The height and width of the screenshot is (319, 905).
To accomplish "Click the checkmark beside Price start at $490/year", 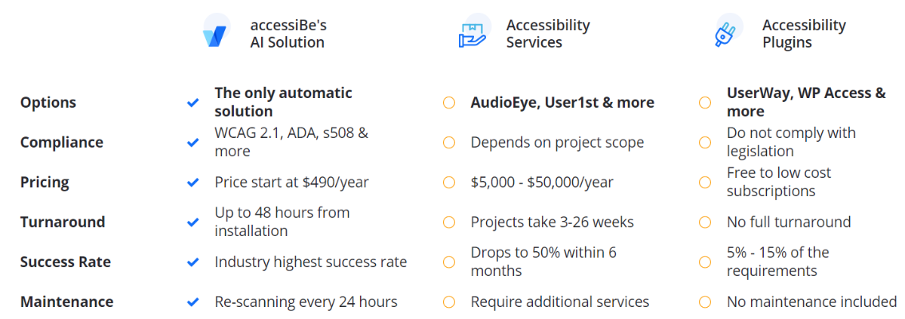I will click(193, 183).
